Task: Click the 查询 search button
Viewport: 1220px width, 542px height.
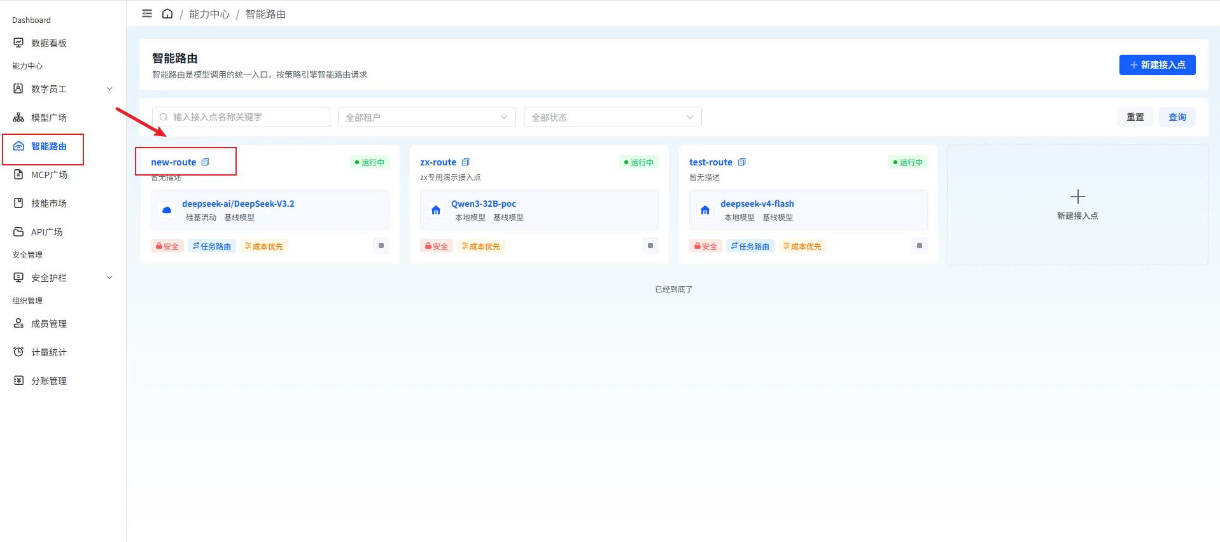Action: tap(1177, 117)
